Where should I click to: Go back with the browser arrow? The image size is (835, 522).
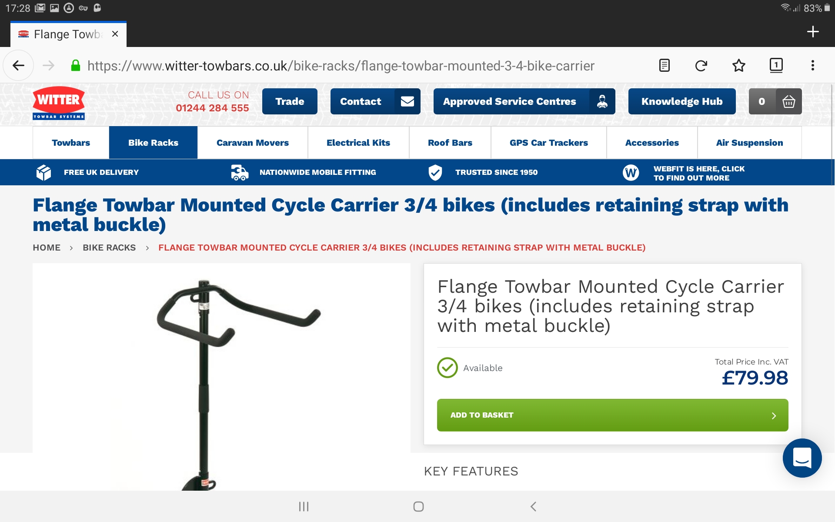(x=18, y=66)
